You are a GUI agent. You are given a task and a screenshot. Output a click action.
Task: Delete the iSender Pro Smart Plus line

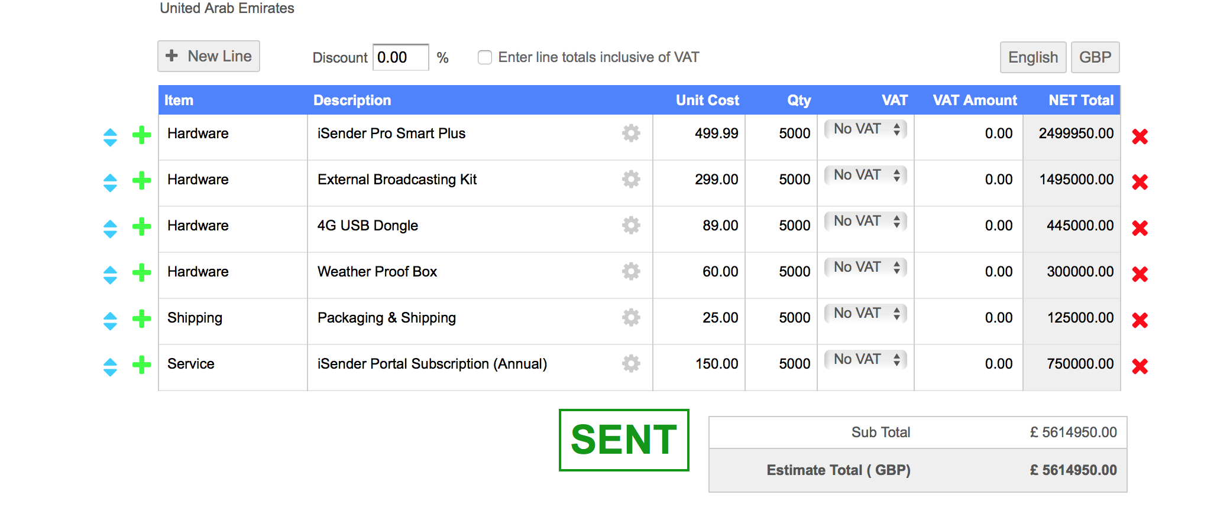(x=1140, y=136)
